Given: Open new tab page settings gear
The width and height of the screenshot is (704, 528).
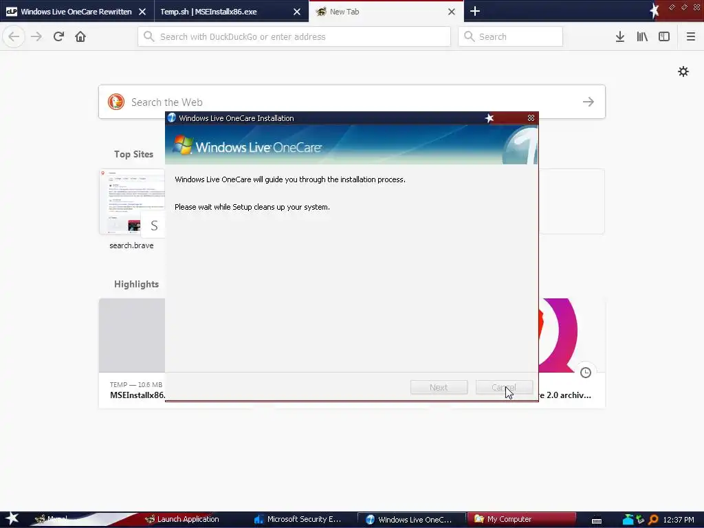Looking at the screenshot, I should point(683,71).
